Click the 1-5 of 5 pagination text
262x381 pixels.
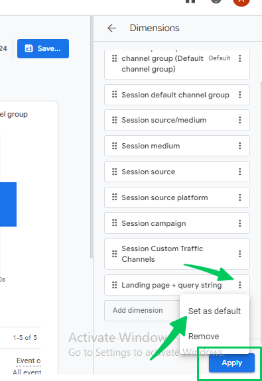25,337
